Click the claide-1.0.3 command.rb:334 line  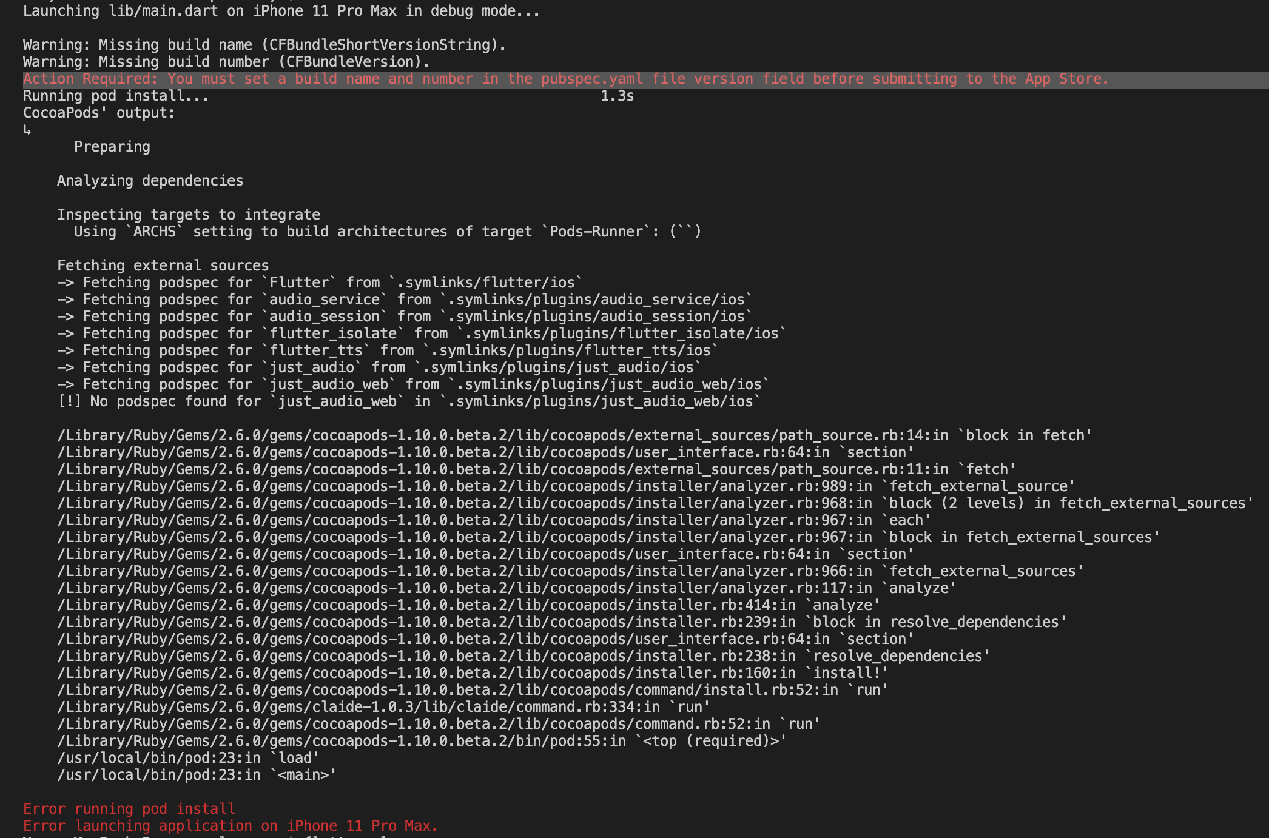[383, 707]
